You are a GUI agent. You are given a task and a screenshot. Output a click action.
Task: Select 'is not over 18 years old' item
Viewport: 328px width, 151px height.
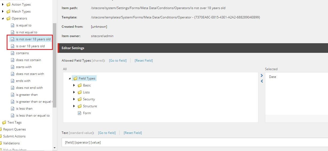pyautogui.click(x=33, y=39)
